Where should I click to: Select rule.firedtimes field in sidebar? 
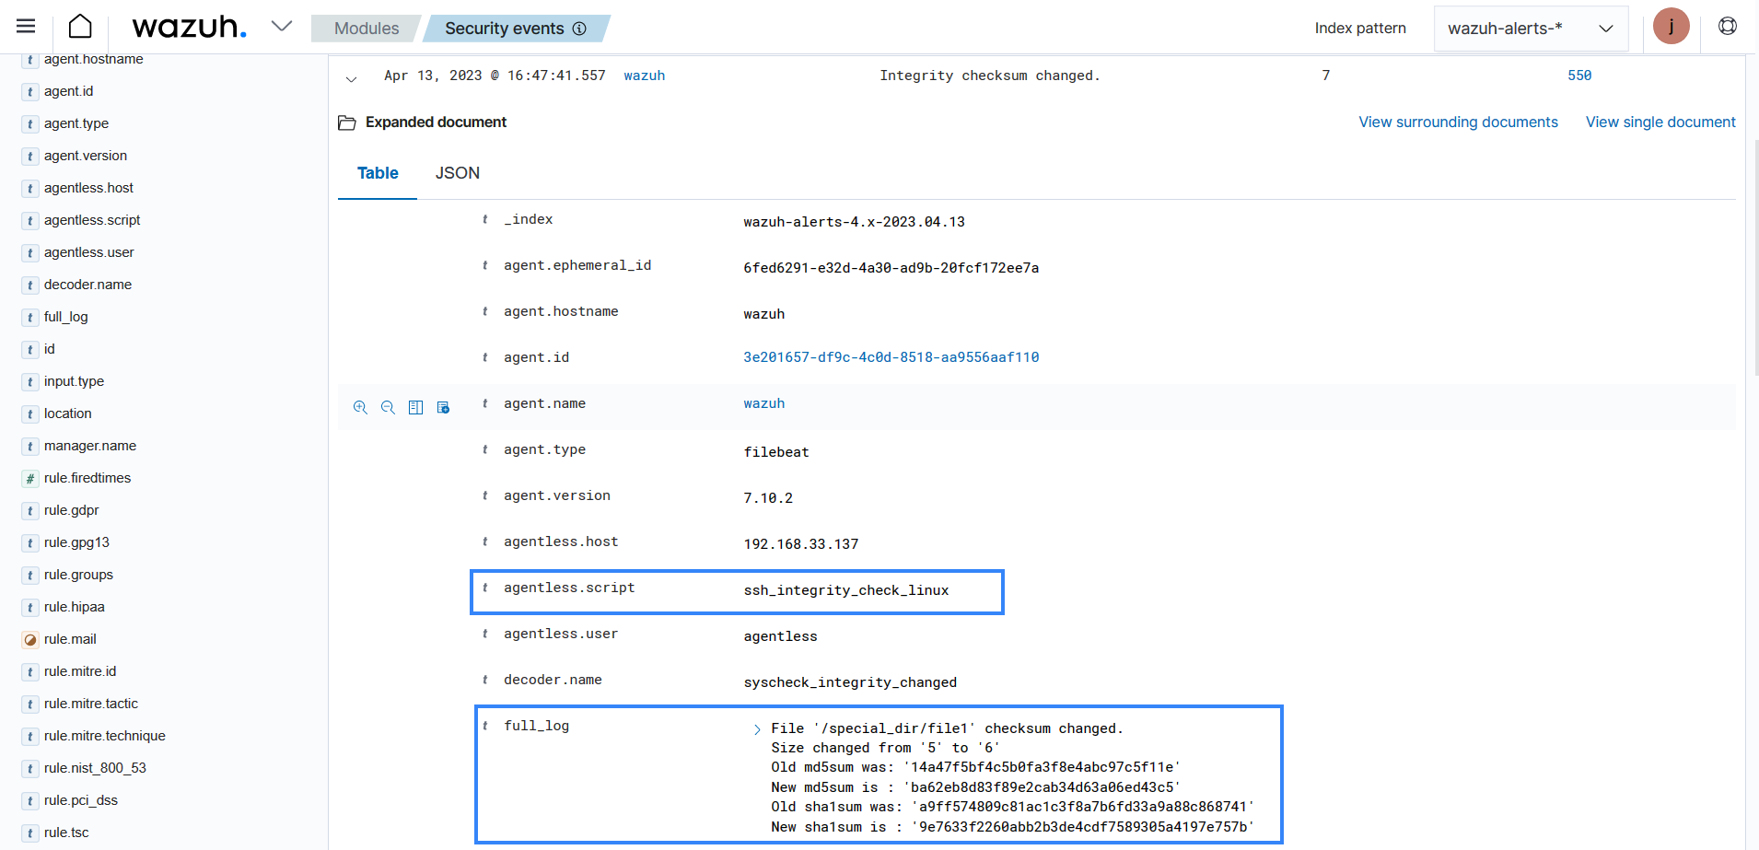[87, 478]
